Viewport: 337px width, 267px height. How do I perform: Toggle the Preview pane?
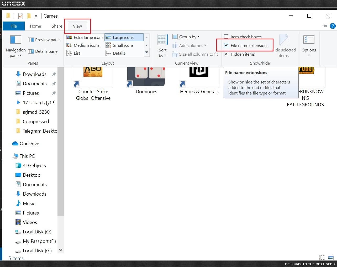[44, 40]
